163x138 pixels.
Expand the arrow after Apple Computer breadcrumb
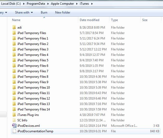point(77,4)
